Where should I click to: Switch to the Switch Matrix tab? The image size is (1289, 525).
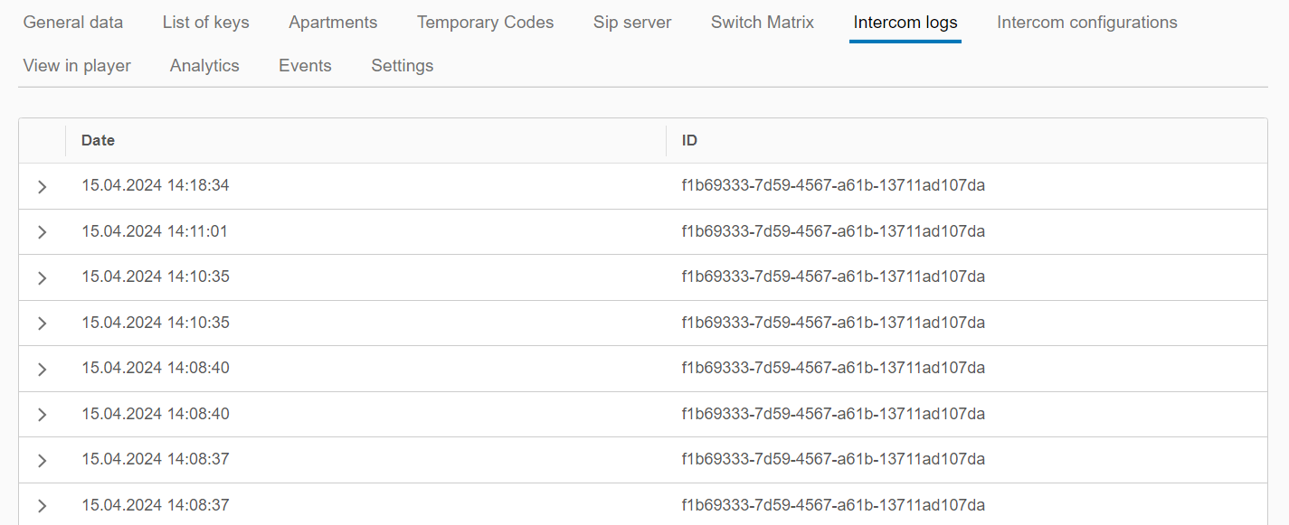coord(762,23)
